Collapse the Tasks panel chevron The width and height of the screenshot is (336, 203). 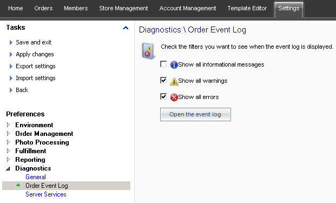pos(126,28)
